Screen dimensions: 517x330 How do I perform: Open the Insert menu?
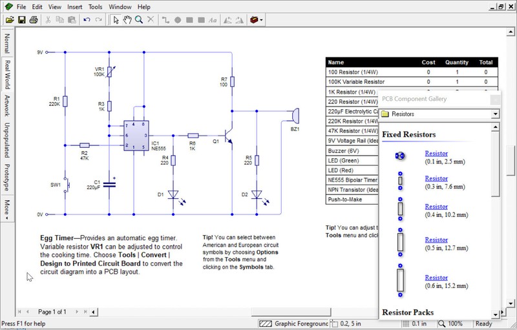[x=75, y=6]
